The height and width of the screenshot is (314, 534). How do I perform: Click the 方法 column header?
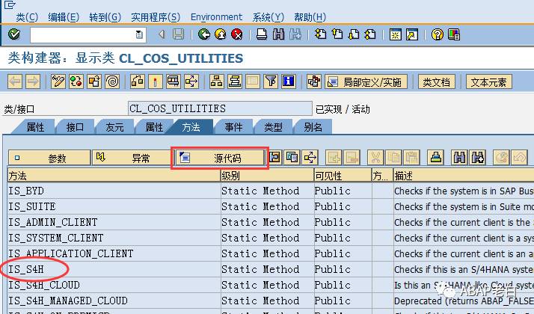click(x=114, y=176)
